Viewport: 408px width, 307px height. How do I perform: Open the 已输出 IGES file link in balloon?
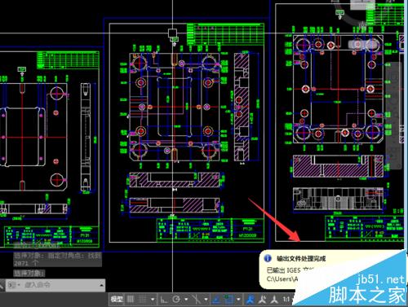point(290,270)
